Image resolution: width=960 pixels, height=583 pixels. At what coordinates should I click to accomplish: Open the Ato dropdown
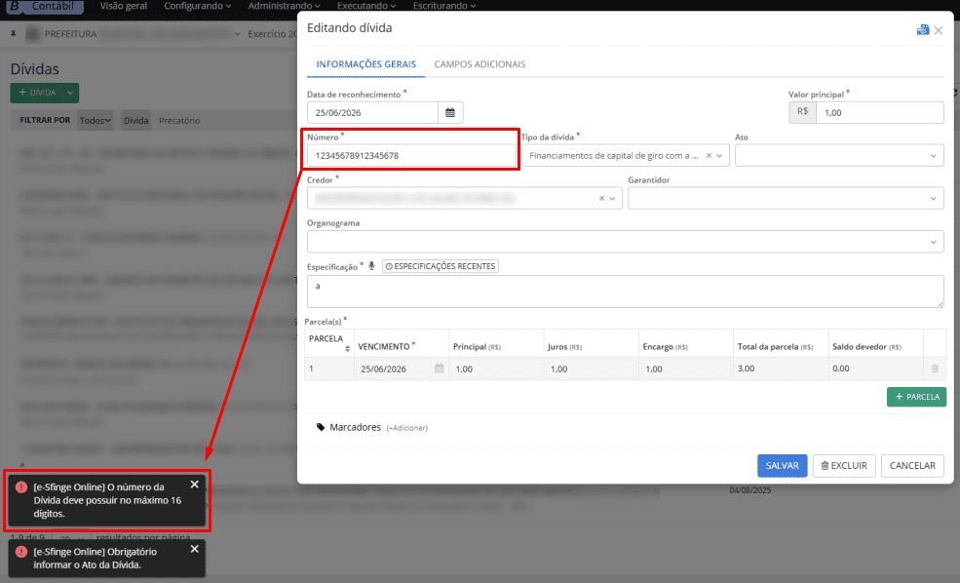point(839,156)
